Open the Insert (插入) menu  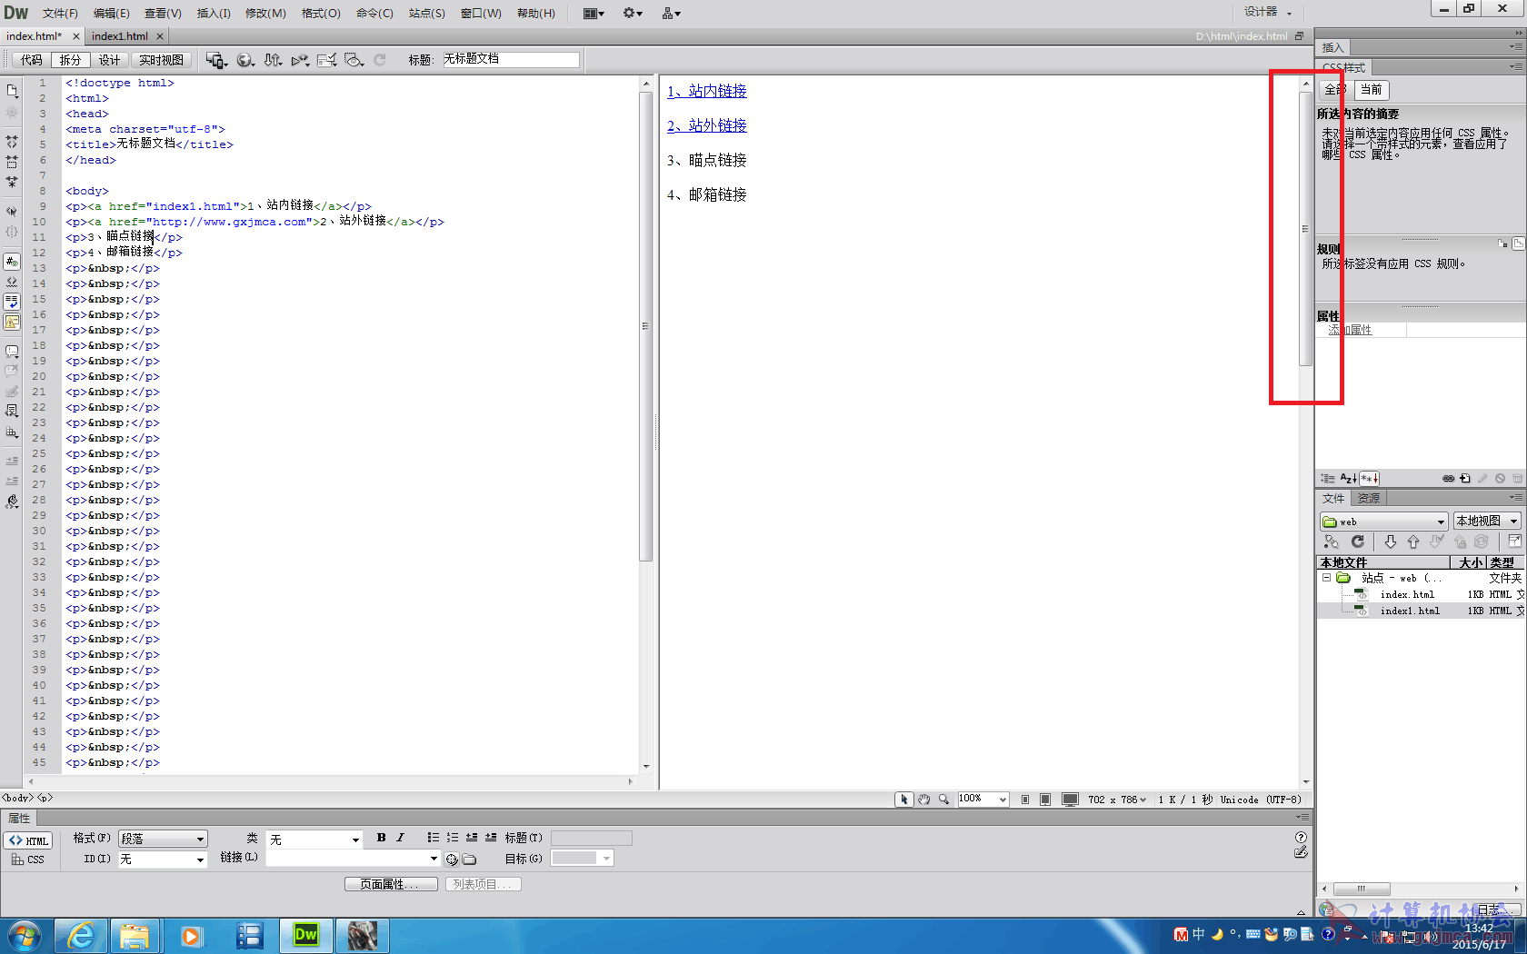tap(214, 13)
